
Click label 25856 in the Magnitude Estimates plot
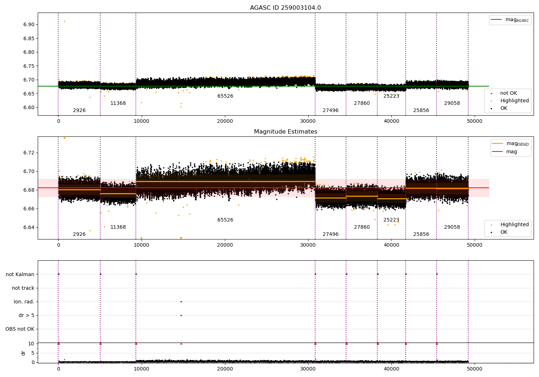tap(421, 234)
